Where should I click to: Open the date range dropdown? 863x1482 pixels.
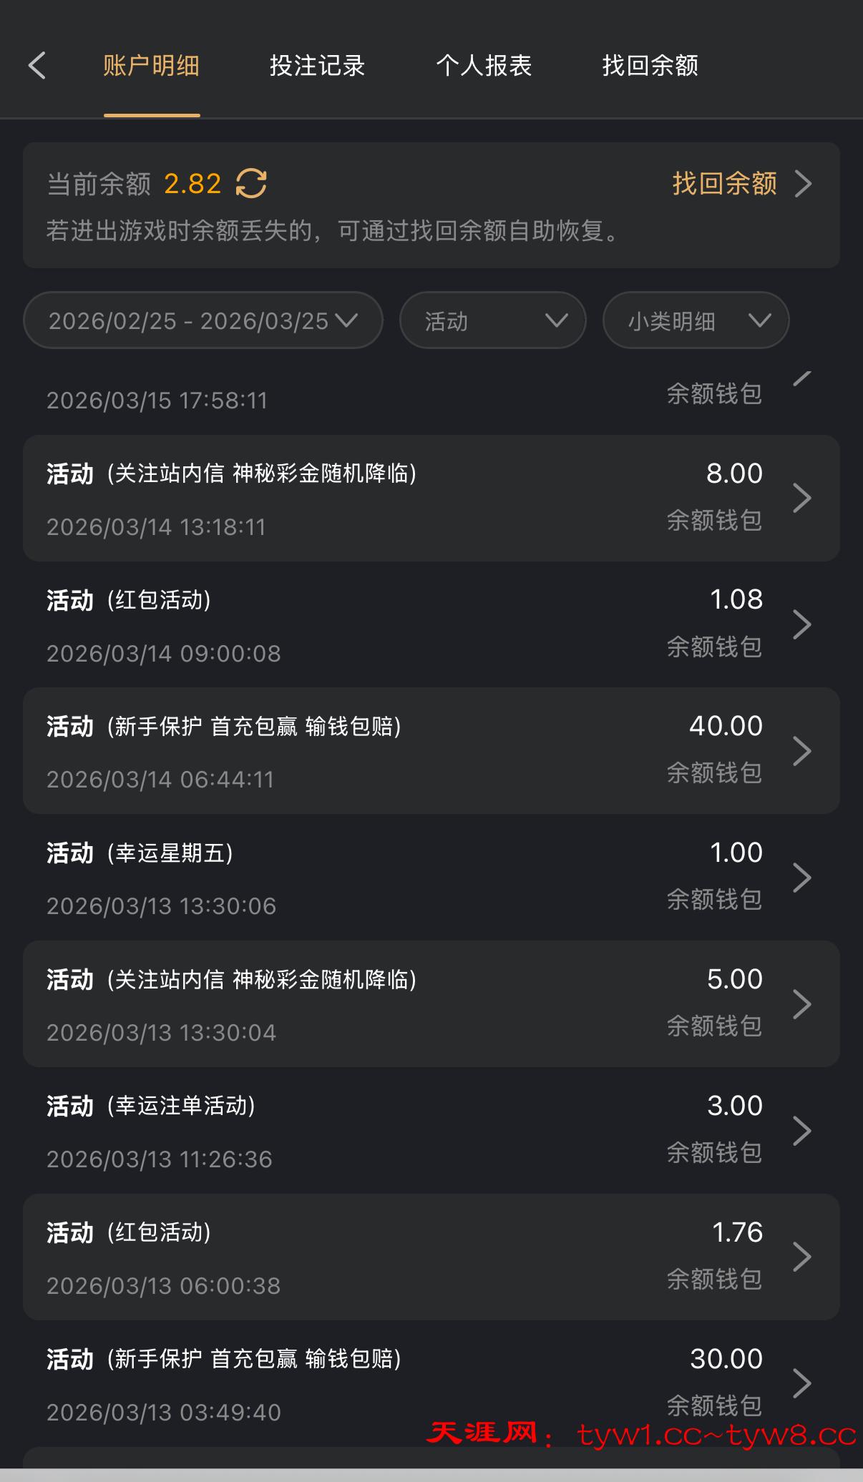pyautogui.click(x=203, y=320)
